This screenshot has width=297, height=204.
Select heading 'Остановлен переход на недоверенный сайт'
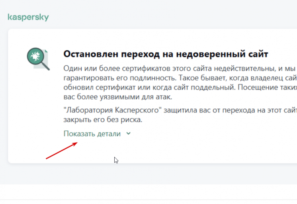tap(166, 54)
